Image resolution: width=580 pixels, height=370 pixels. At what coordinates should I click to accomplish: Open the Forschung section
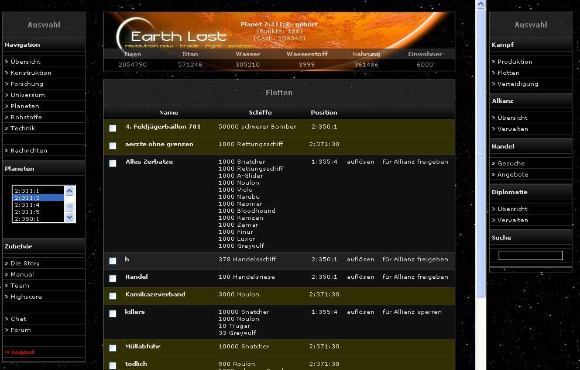click(27, 84)
